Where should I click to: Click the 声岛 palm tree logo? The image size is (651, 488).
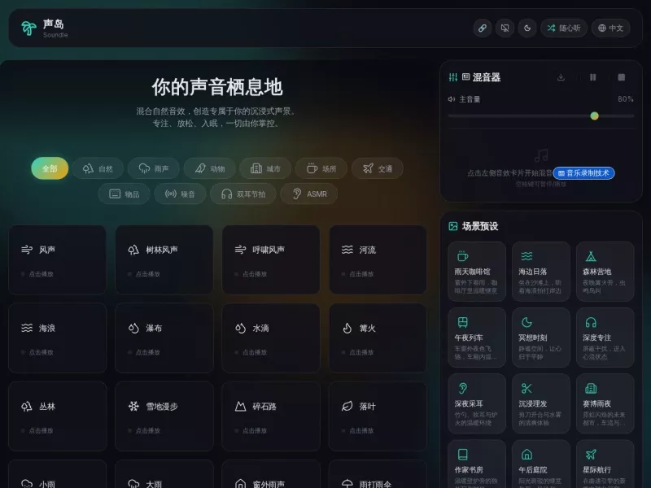[x=28, y=28]
